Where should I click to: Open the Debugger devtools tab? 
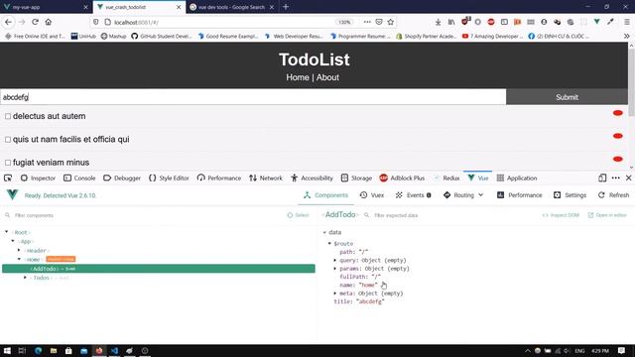(x=122, y=178)
